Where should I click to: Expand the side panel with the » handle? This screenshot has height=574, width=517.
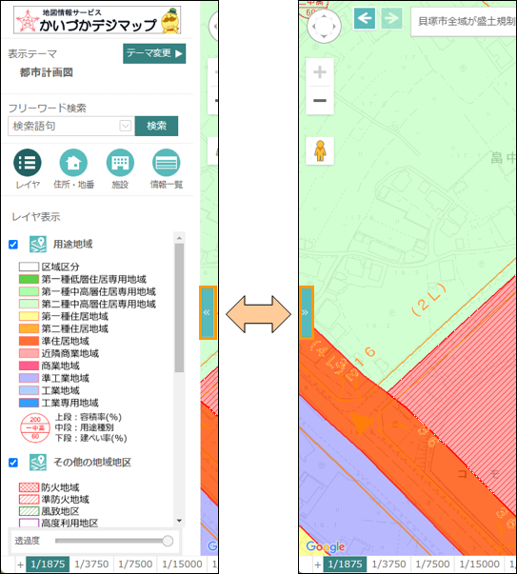pos(306,312)
